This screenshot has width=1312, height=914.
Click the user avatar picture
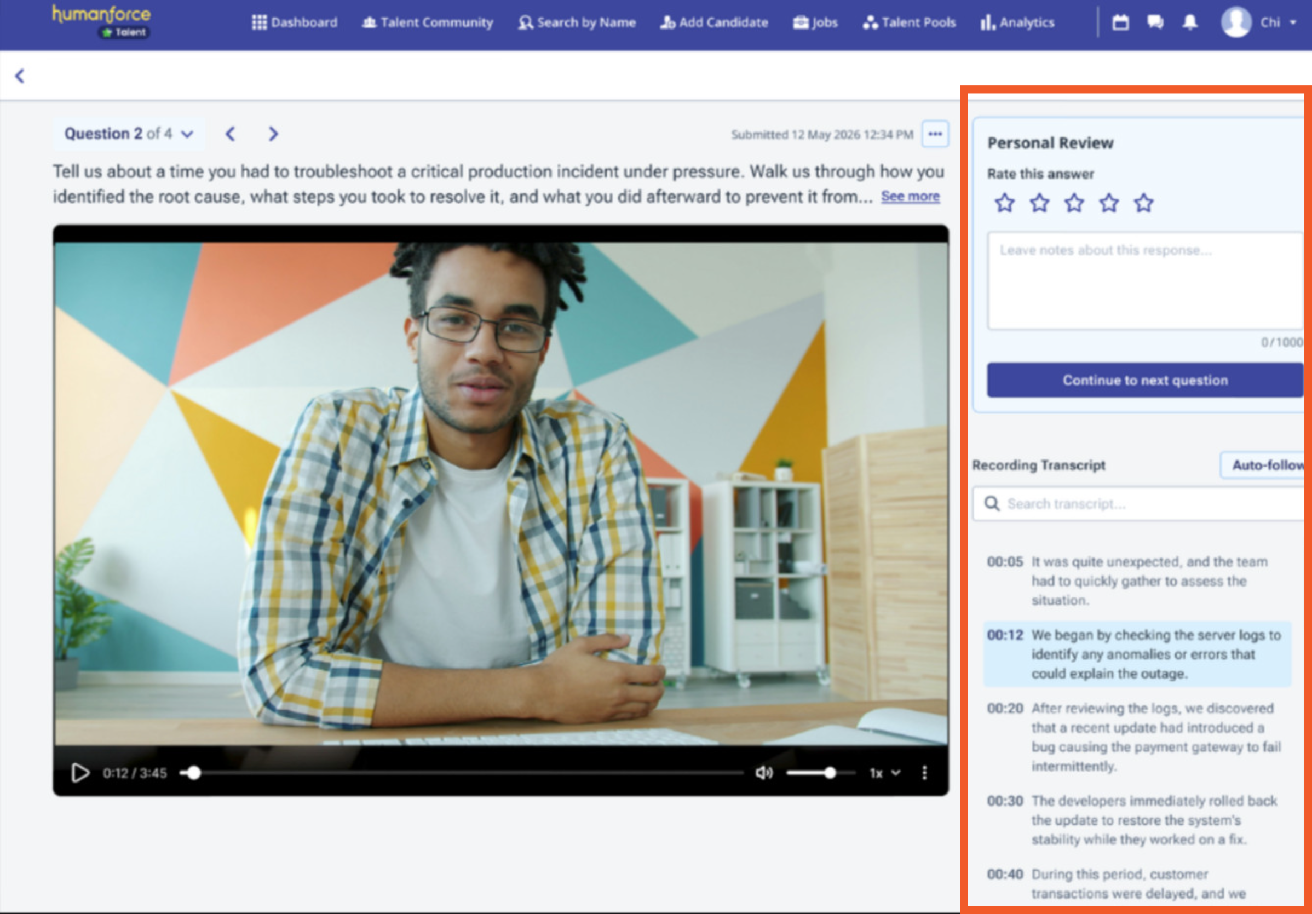pyautogui.click(x=1236, y=22)
